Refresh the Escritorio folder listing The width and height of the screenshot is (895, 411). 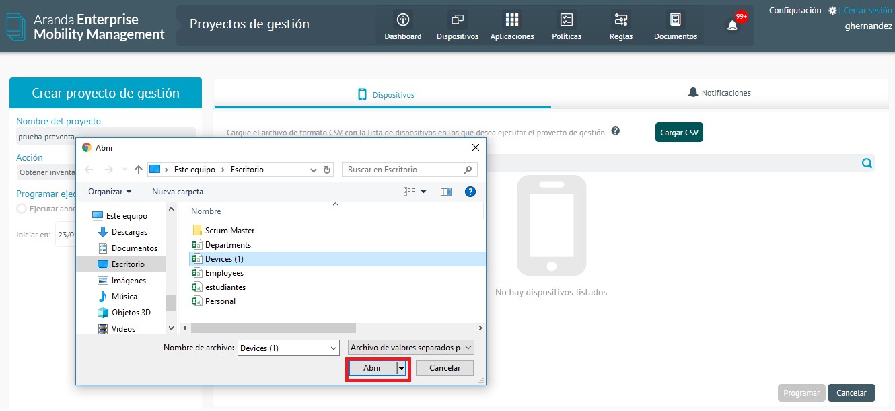pyautogui.click(x=328, y=170)
